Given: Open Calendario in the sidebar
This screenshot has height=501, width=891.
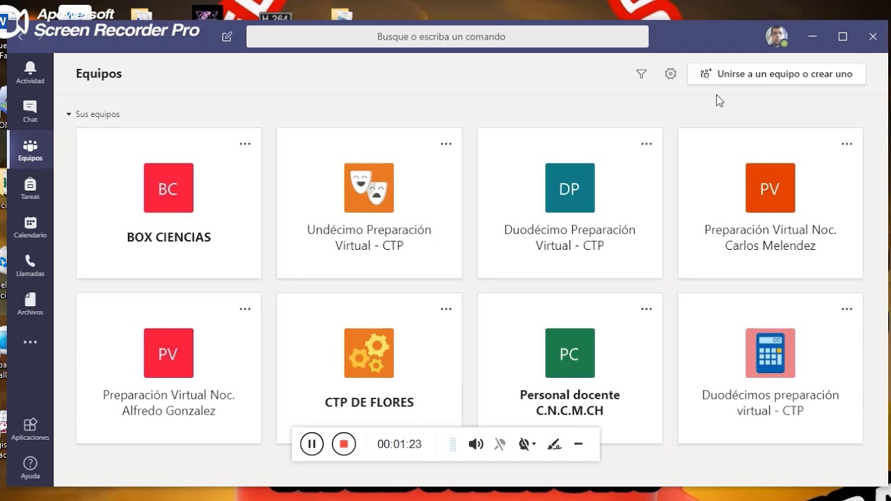Looking at the screenshot, I should pyautogui.click(x=30, y=227).
